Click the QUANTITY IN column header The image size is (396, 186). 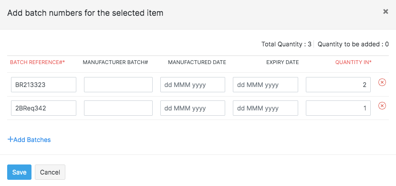point(354,62)
